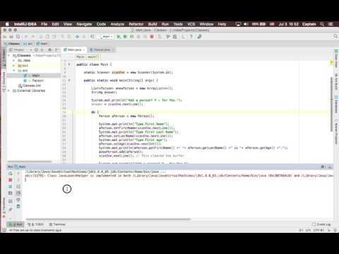Screen dimensions: 339x254
Task: Open the VCS menu
Action: (191, 24)
